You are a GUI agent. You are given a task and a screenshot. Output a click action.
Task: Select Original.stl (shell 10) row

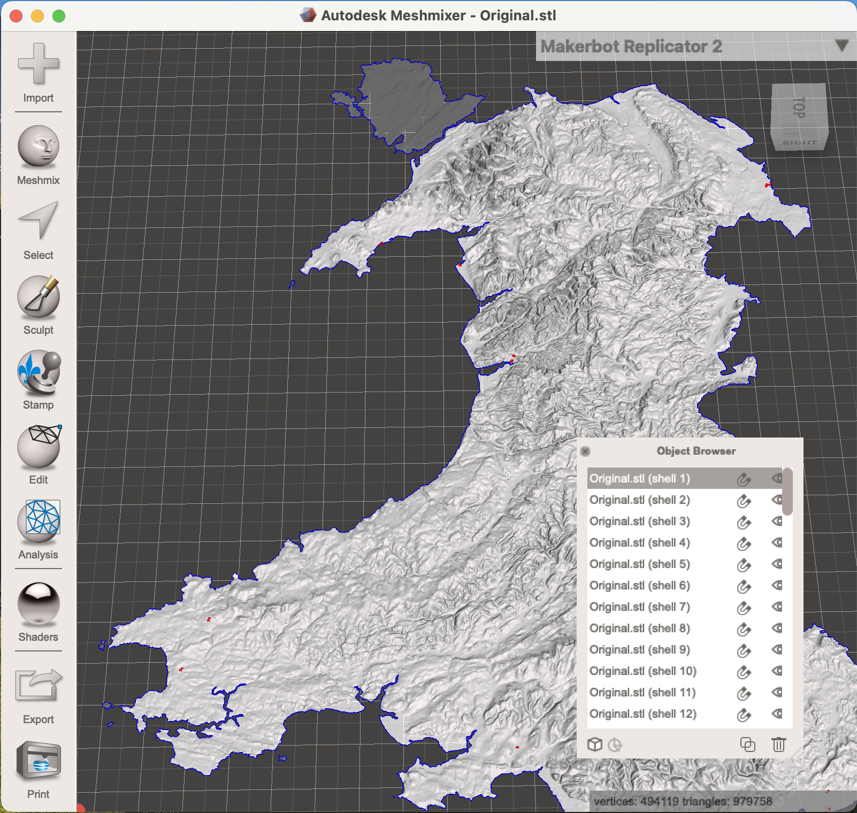pyautogui.click(x=685, y=671)
